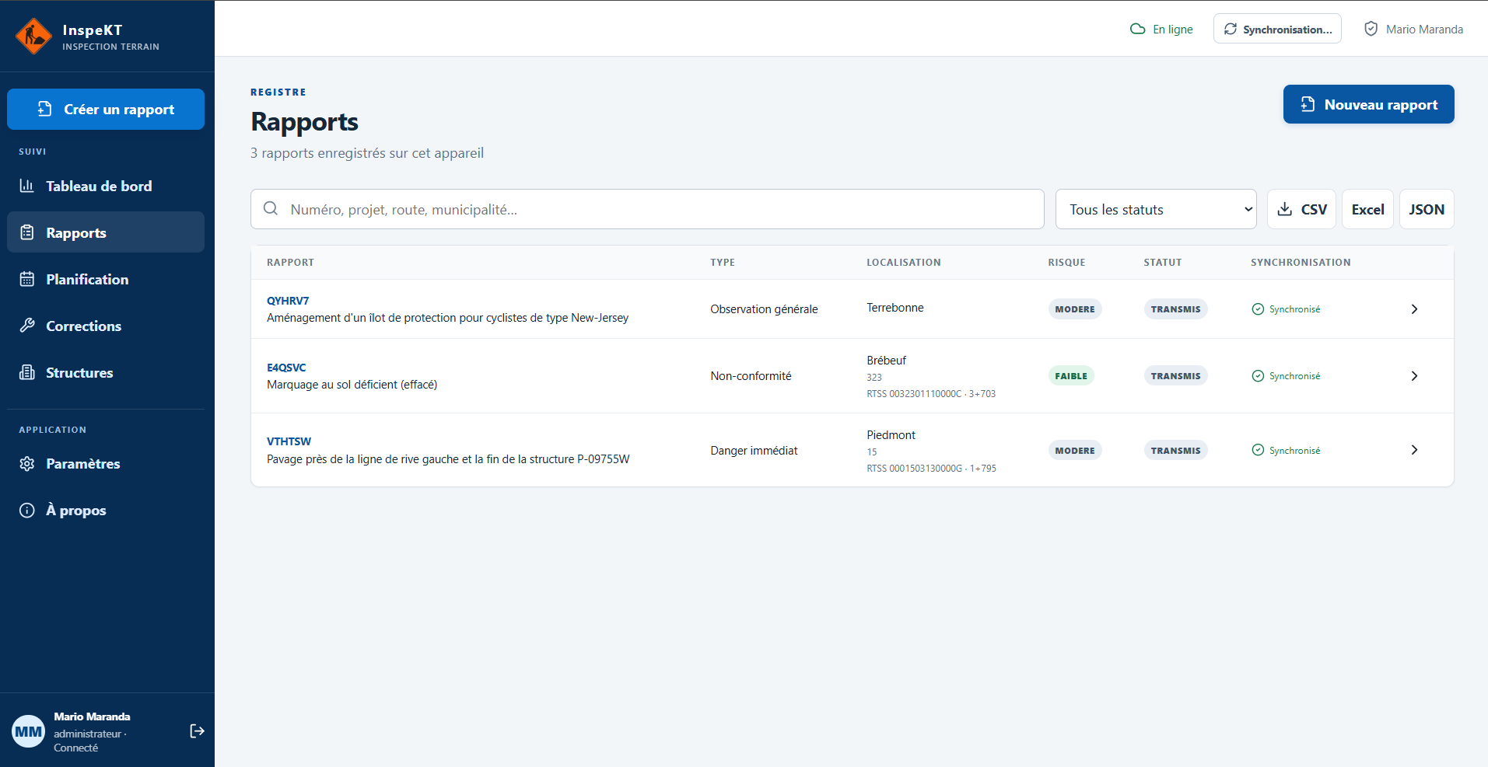Click TRANSMIS badge in Piedmont row
This screenshot has width=1488, height=767.
pos(1175,451)
